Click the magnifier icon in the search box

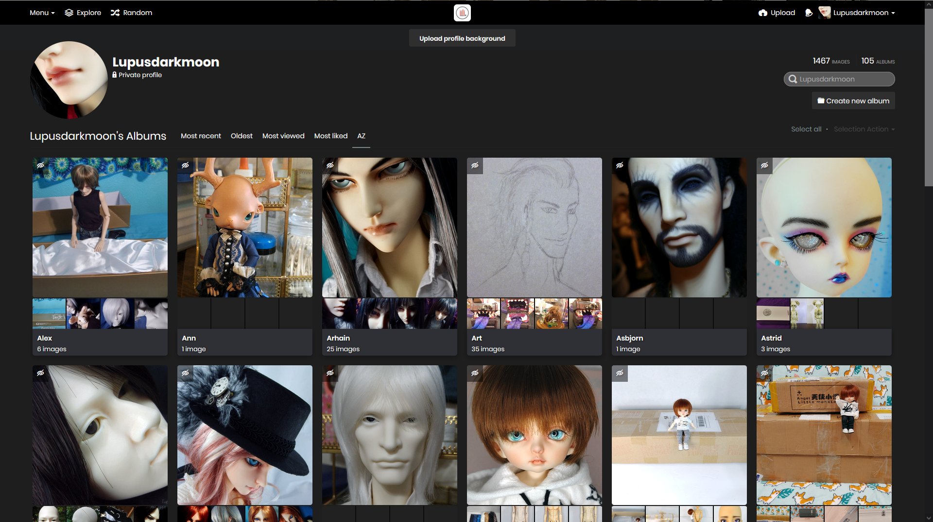tap(793, 79)
